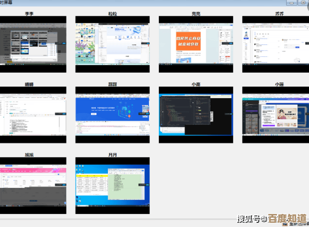Image resolution: width=309 pixels, height=227 pixels.
Task: Select the 乔乔 name label
Action: pyautogui.click(x=279, y=14)
